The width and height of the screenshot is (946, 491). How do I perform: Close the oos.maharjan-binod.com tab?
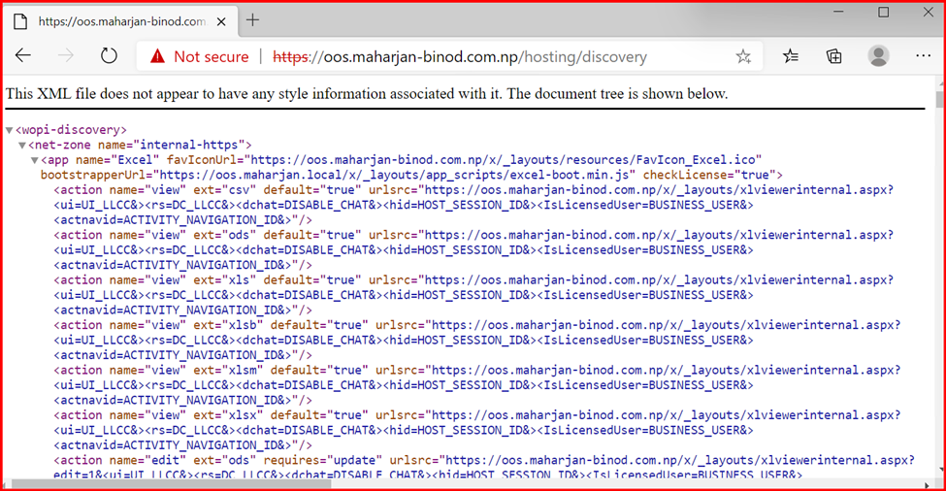(x=224, y=20)
